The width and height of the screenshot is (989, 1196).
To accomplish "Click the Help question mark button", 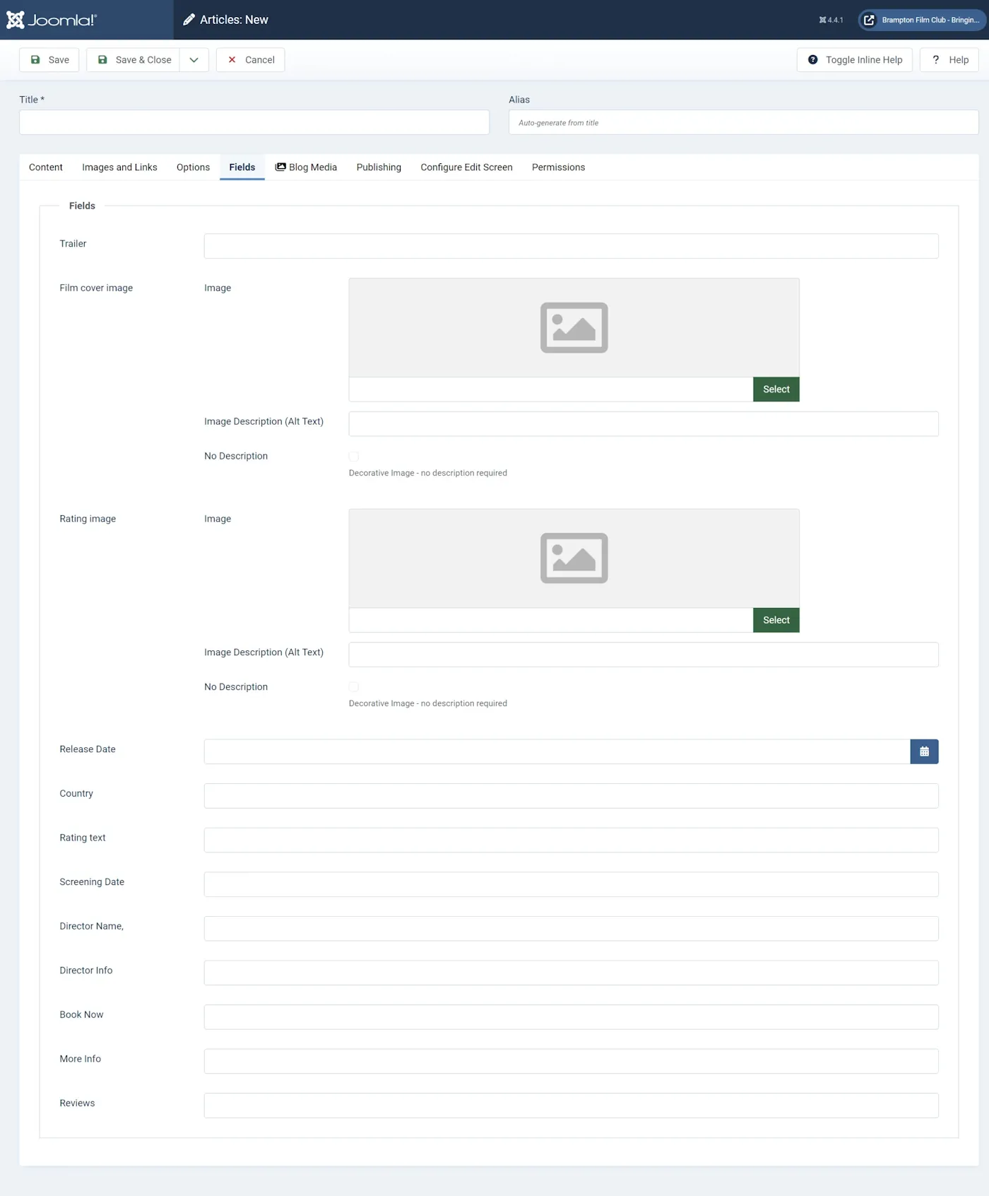I will click(x=949, y=60).
